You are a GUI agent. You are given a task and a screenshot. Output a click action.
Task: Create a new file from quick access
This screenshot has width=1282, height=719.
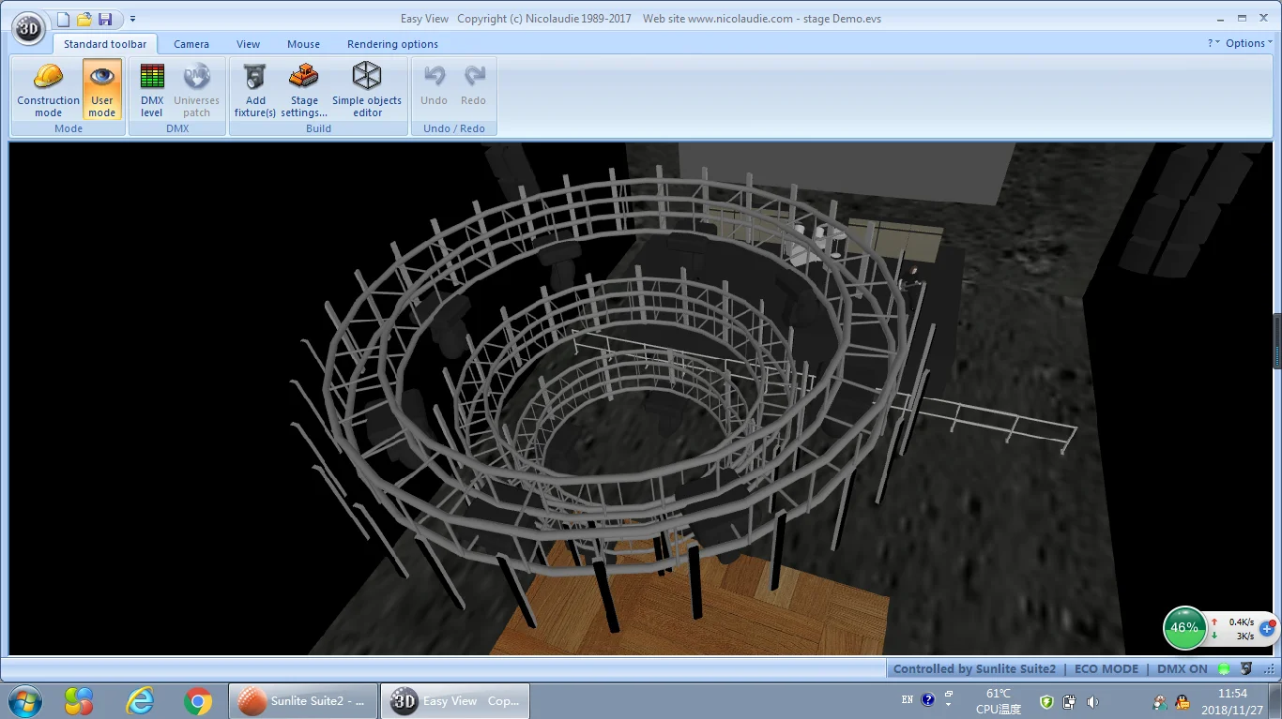[63, 20]
